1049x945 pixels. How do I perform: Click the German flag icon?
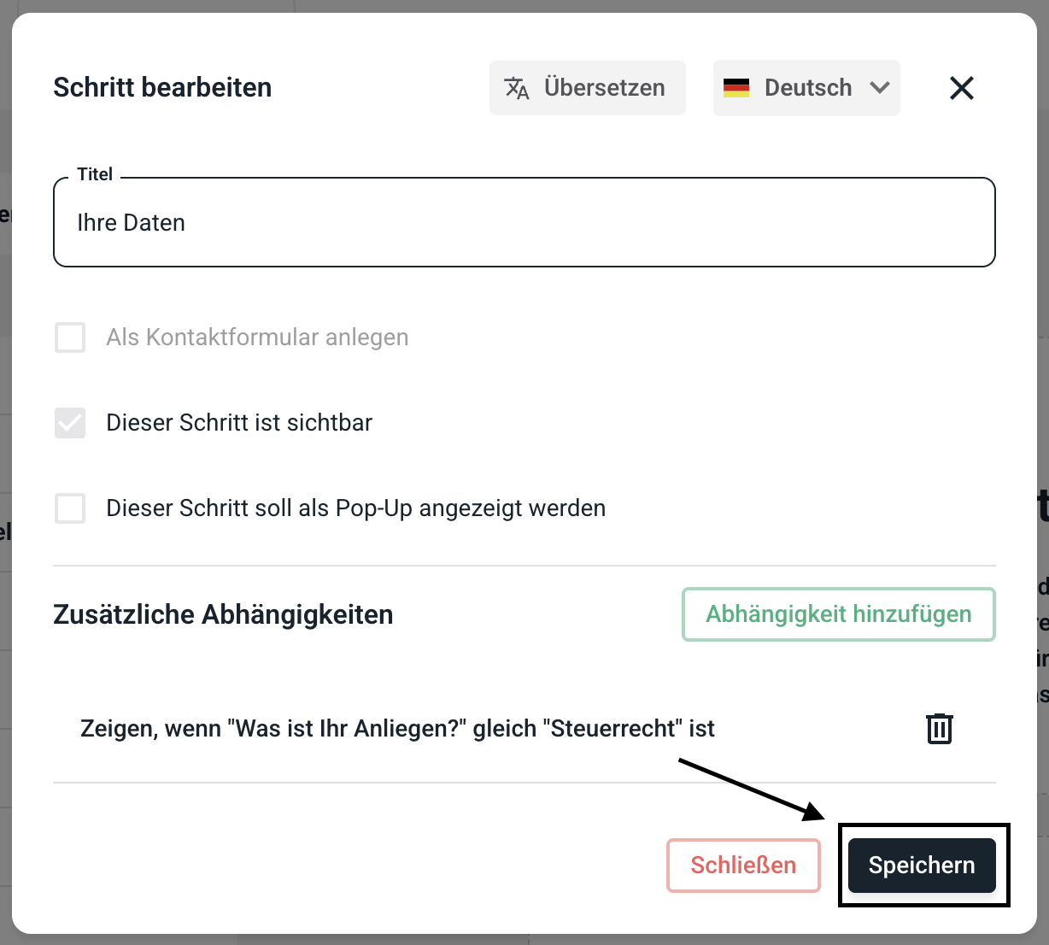tap(736, 88)
